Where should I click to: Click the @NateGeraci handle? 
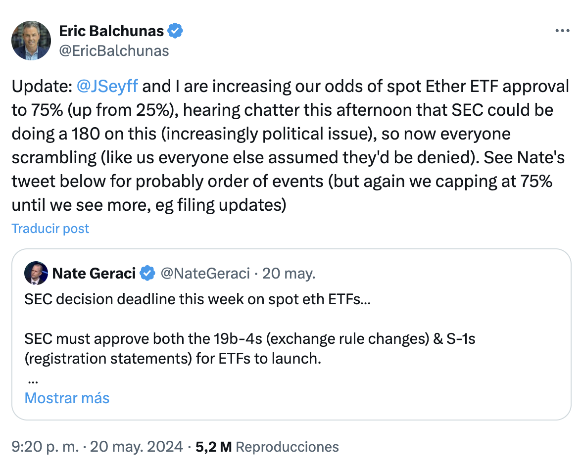point(205,273)
